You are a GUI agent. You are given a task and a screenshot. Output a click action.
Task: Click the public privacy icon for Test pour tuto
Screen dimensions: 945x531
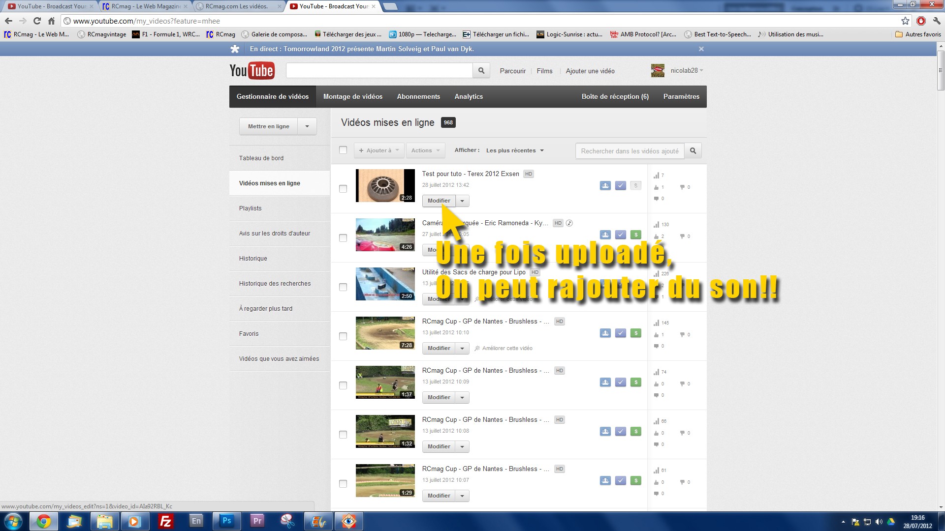(x=605, y=186)
